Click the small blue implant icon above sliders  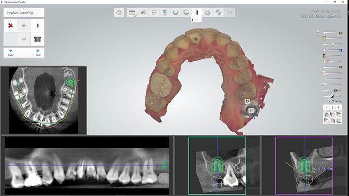(318, 31)
